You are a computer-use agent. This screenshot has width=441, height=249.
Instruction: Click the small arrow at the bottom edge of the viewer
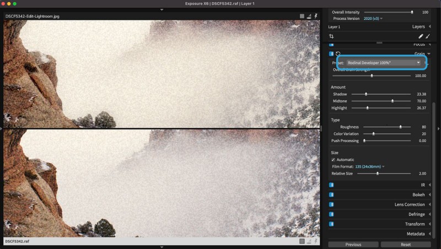click(162, 247)
